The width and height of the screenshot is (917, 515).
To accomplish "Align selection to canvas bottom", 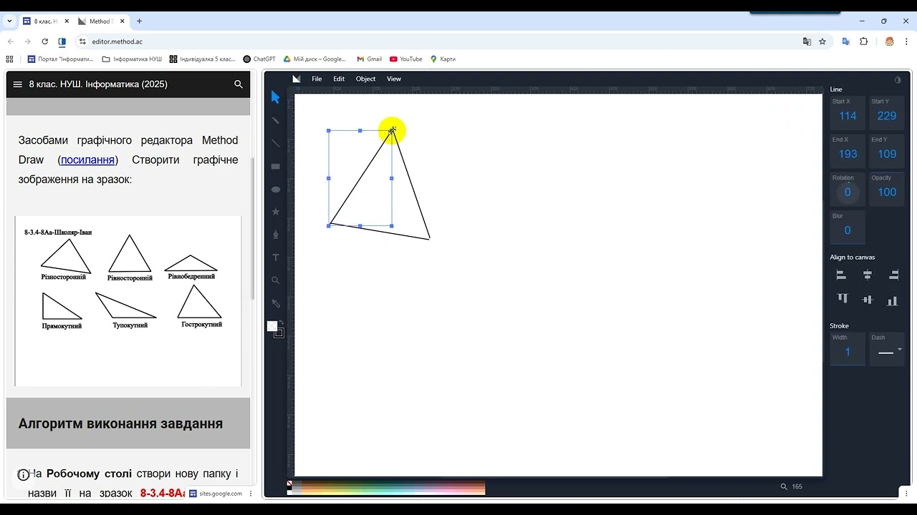I will pos(893,300).
